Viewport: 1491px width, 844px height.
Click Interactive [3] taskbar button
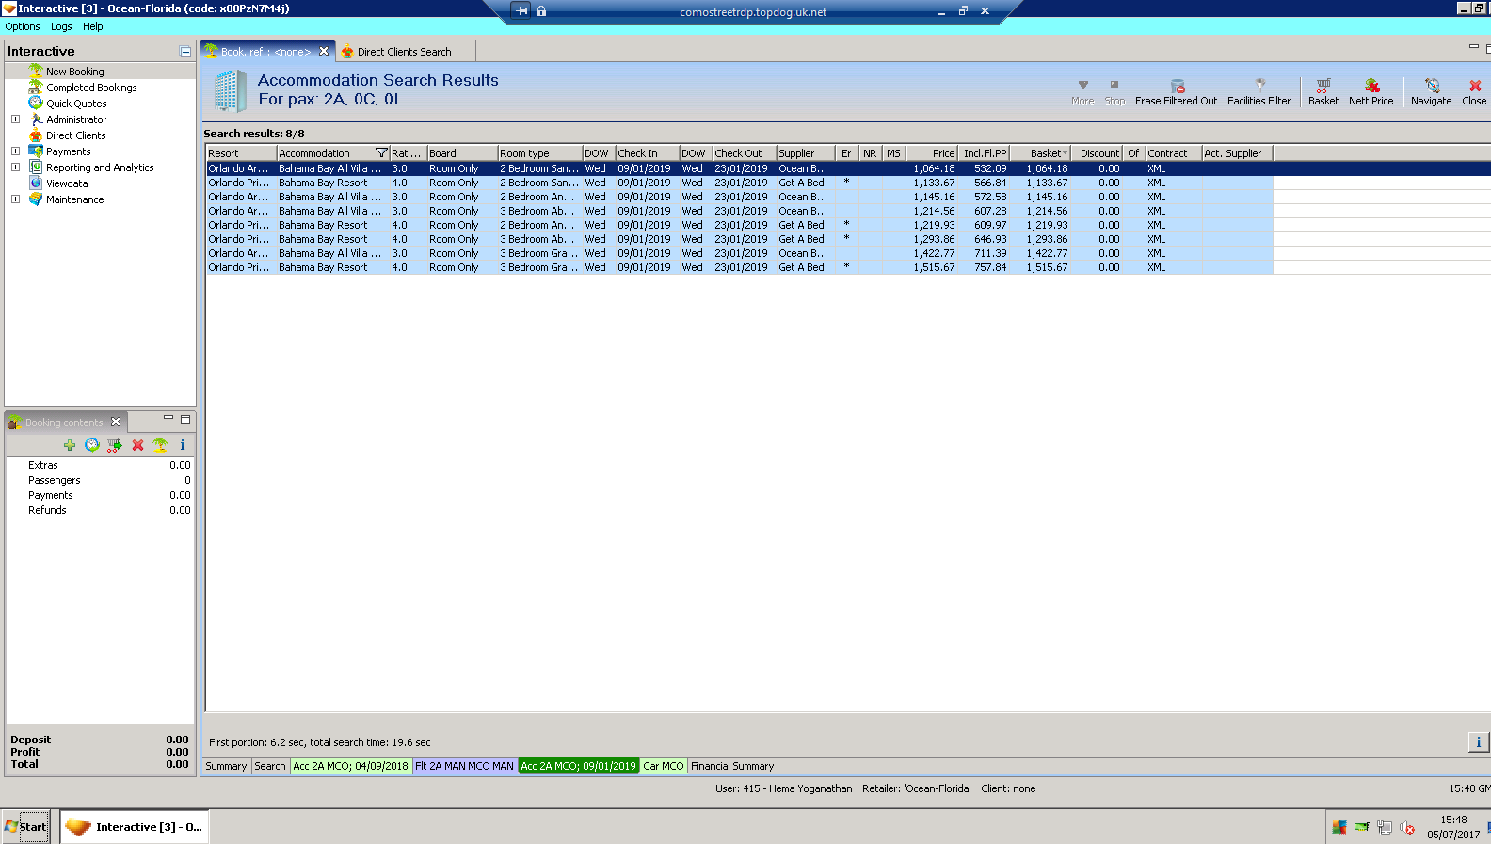tap(135, 827)
